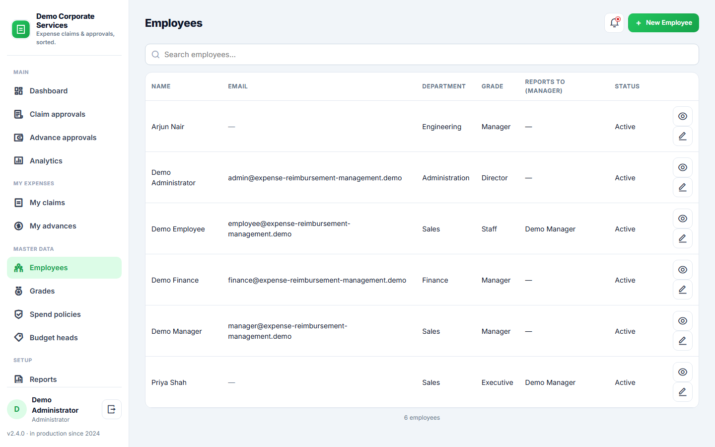
Task: Open My claims
Action: (x=64, y=203)
